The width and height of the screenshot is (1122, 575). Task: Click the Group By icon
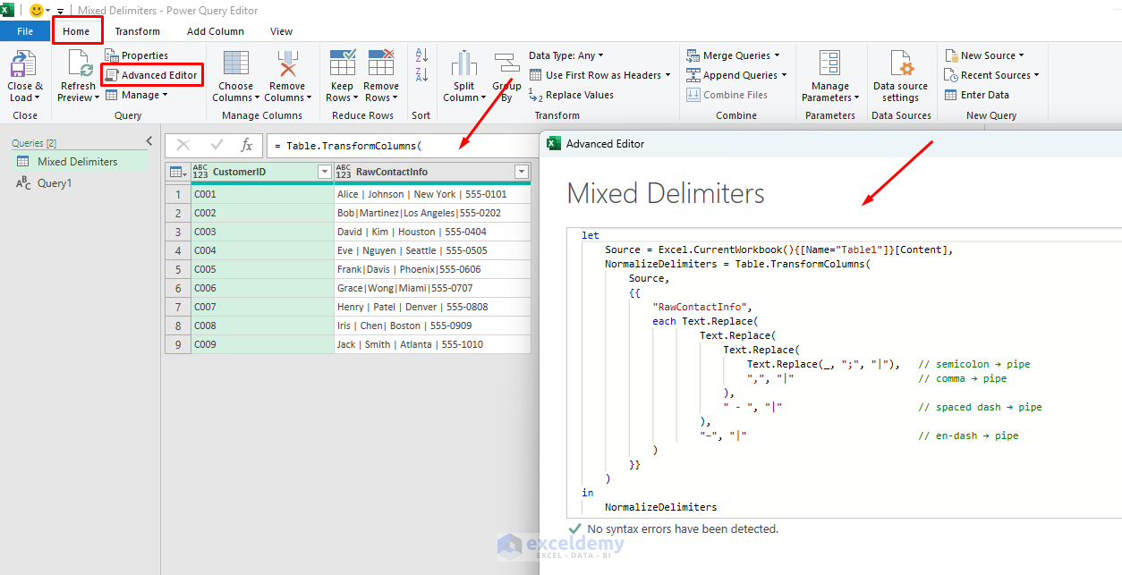pyautogui.click(x=507, y=63)
